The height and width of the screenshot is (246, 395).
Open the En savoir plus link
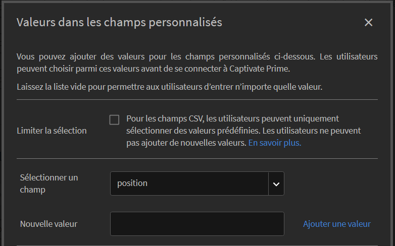[x=274, y=143]
